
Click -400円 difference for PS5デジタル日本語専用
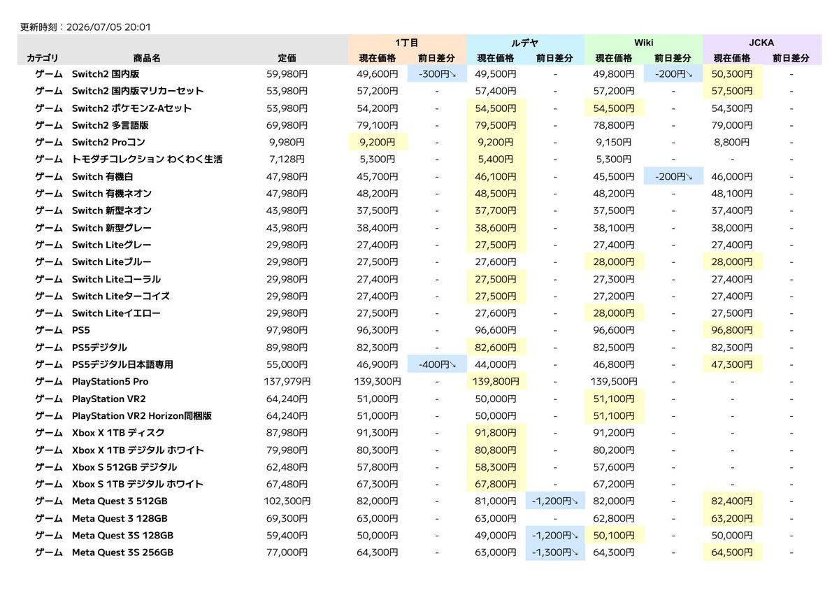coord(436,364)
